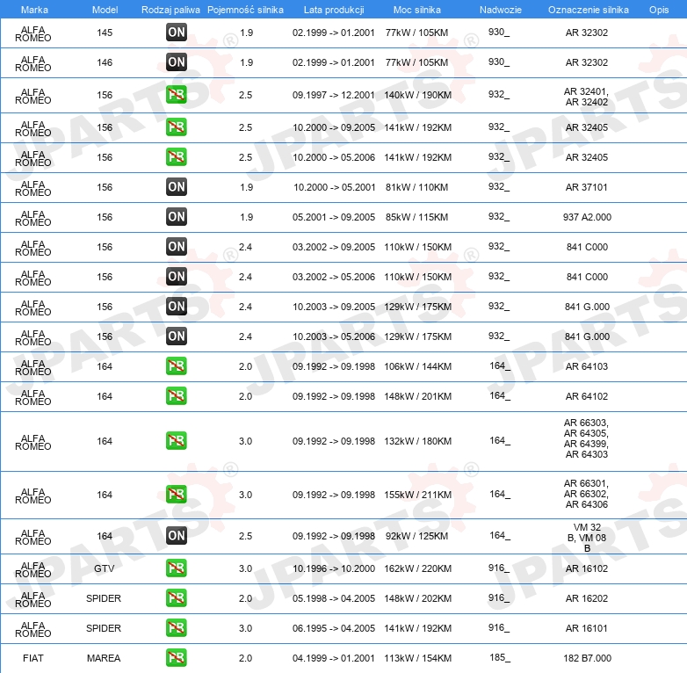
Task: Click the production dates '09.1997 -> 12.2001'
Action: (x=334, y=95)
